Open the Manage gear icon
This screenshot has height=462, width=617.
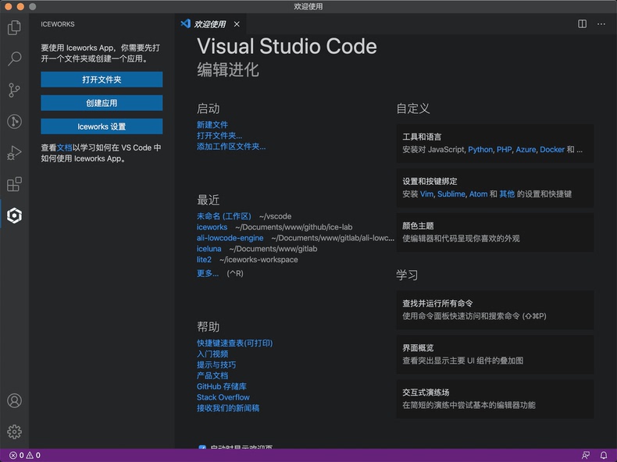click(x=14, y=432)
